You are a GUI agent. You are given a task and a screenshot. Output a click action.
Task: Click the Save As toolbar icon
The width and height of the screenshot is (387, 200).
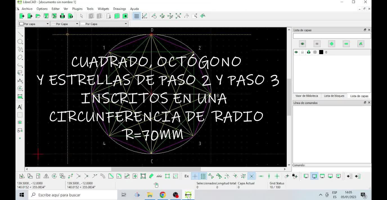point(54,16)
